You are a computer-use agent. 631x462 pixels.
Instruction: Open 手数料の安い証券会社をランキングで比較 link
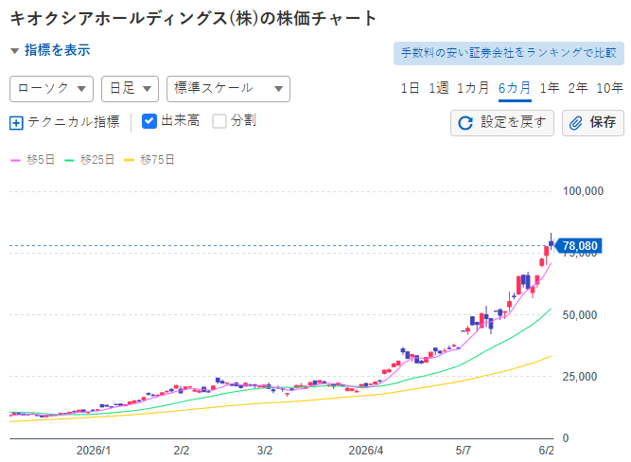(x=509, y=53)
